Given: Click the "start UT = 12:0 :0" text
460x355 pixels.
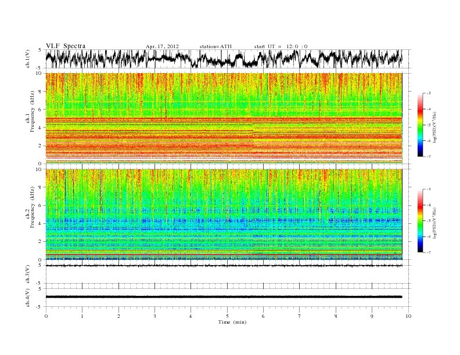Looking at the screenshot, I should (281, 46).
